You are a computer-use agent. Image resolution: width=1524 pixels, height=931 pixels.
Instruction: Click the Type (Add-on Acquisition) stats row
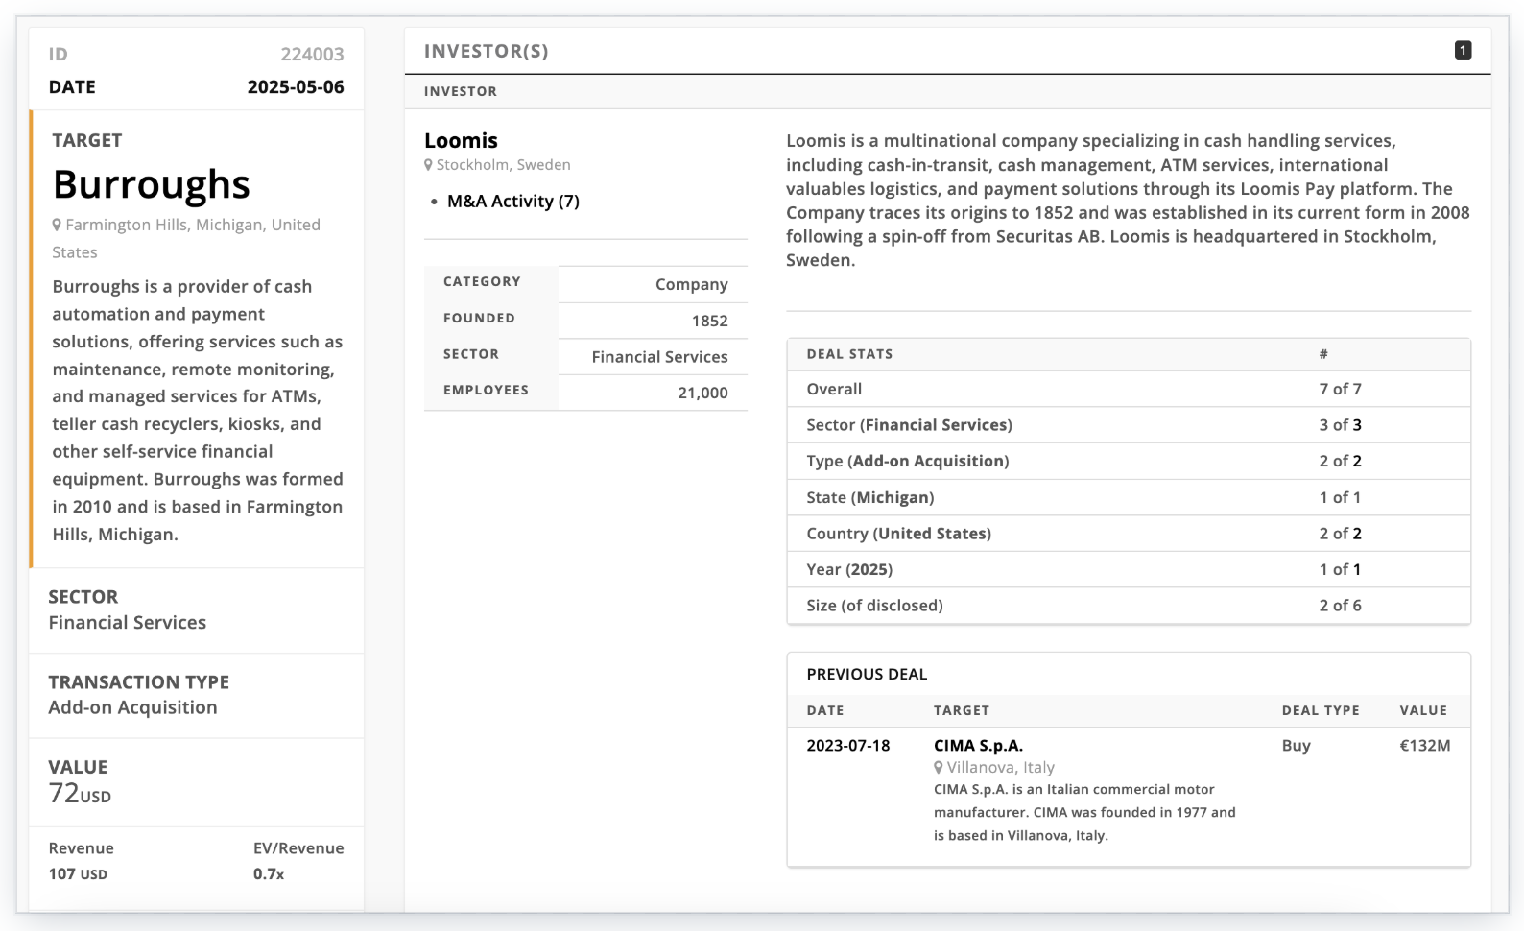coord(1129,461)
